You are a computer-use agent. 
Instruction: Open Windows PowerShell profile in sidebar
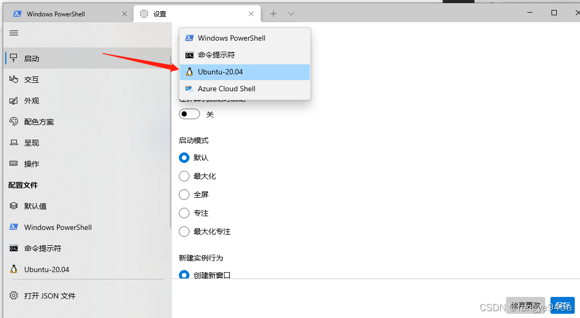click(88, 227)
